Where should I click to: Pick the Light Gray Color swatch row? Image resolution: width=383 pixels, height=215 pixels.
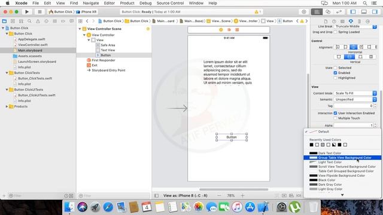[342, 189]
